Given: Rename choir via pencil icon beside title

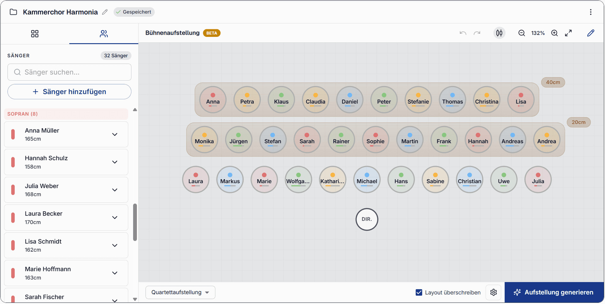Looking at the screenshot, I should 105,12.
